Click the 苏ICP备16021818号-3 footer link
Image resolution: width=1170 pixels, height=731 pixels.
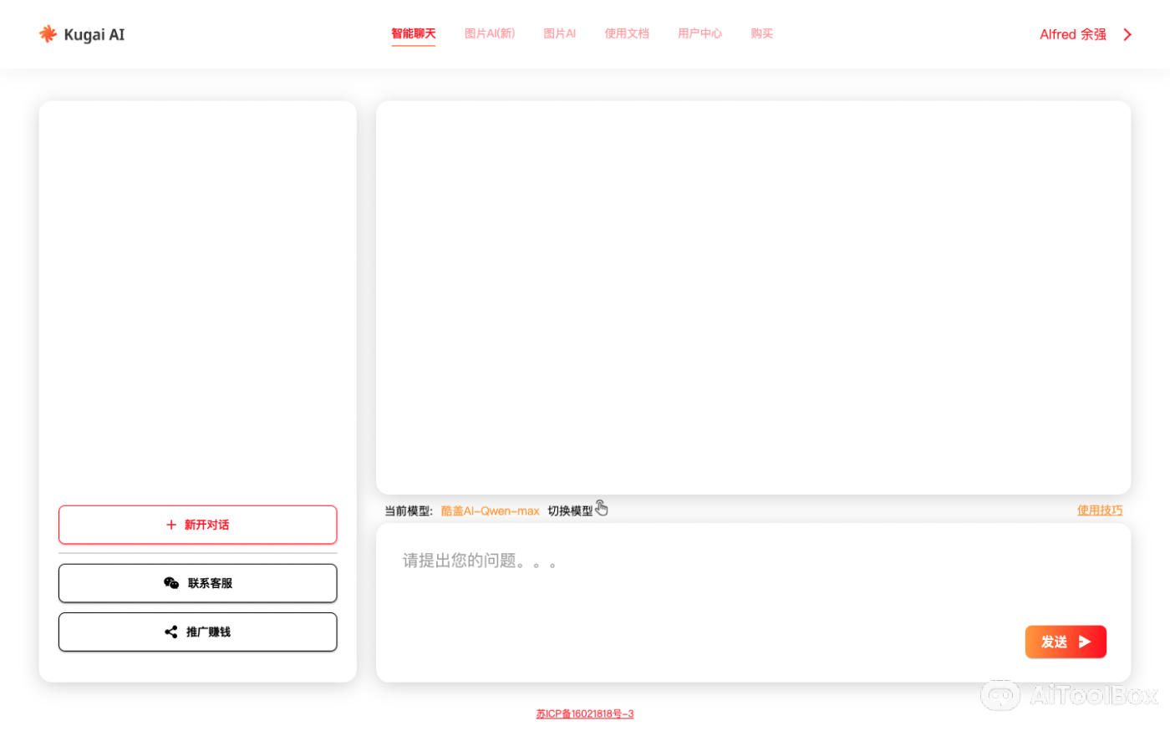pos(585,713)
